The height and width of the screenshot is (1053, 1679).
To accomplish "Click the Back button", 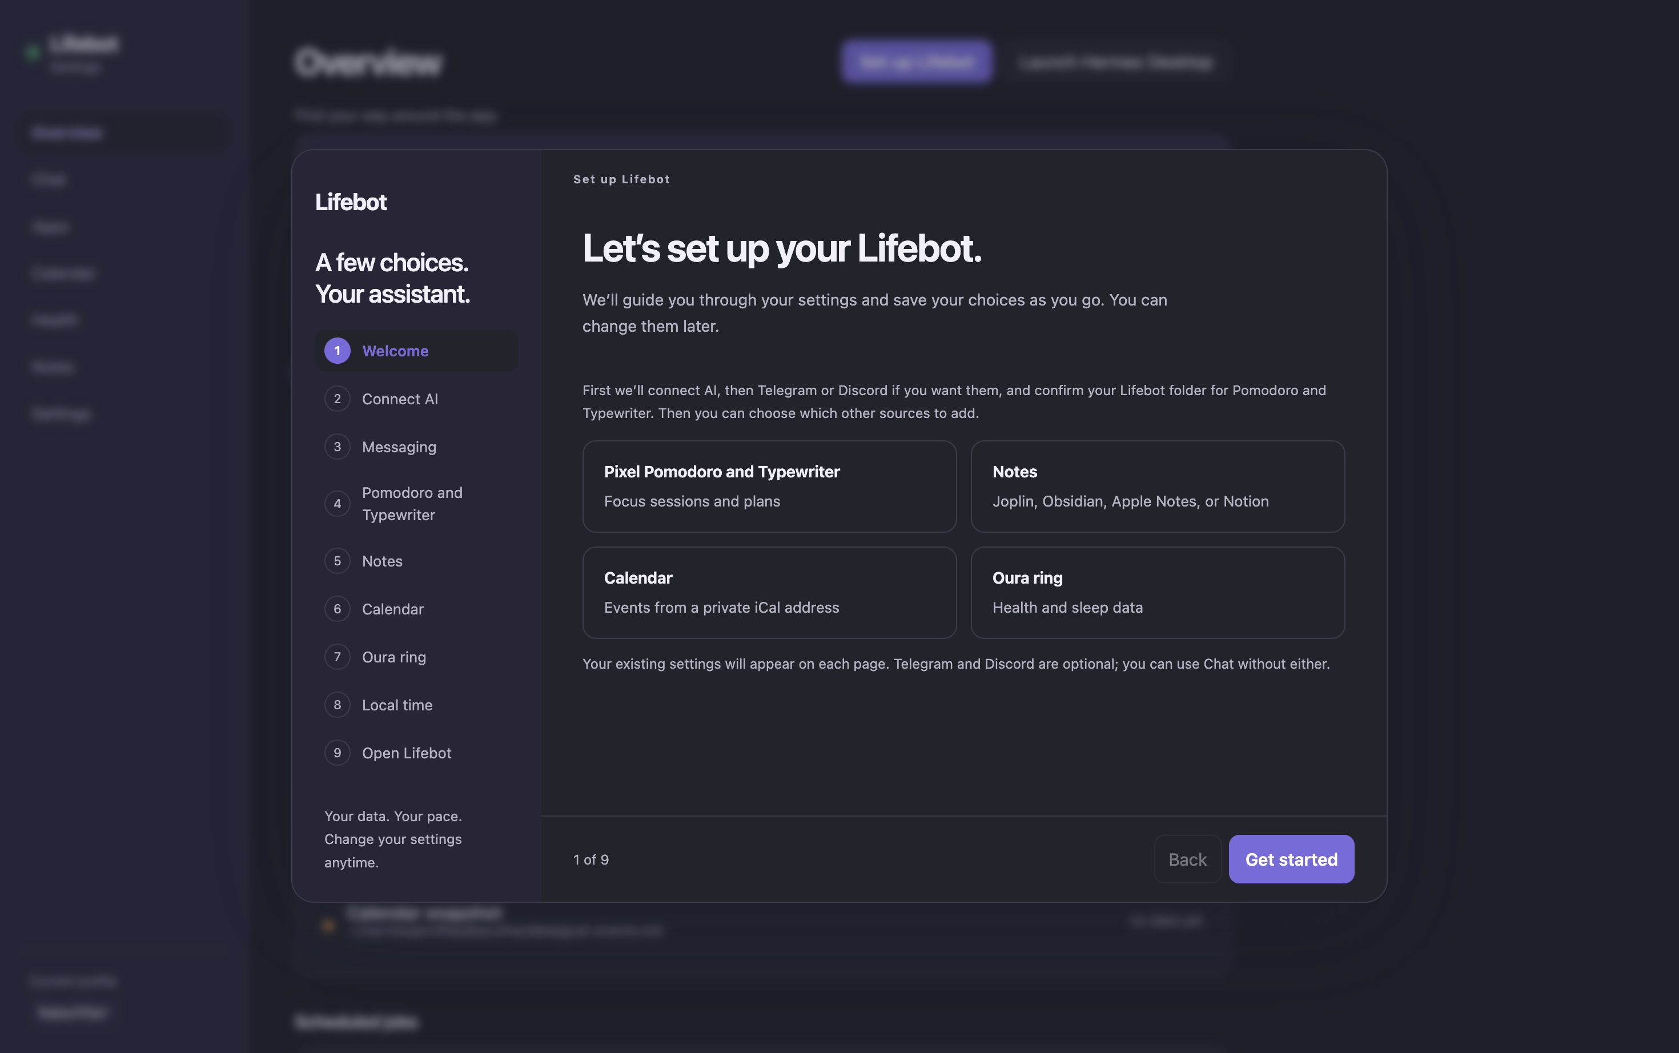I will point(1187,859).
